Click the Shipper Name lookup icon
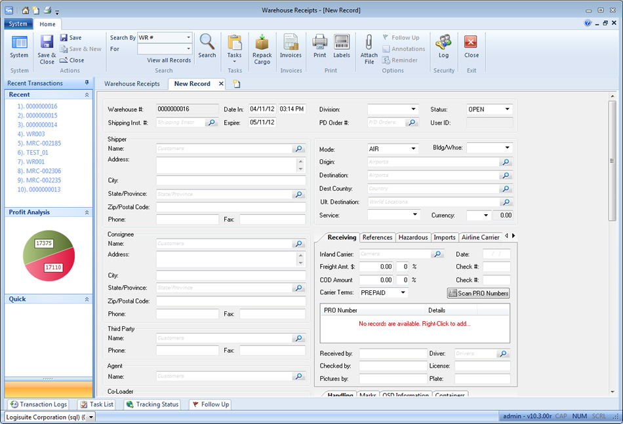The height and width of the screenshot is (424, 623). tap(298, 149)
